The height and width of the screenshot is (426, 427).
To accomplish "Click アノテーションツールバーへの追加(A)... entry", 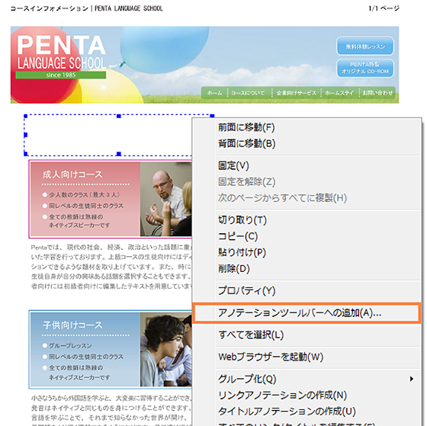I will (307, 313).
